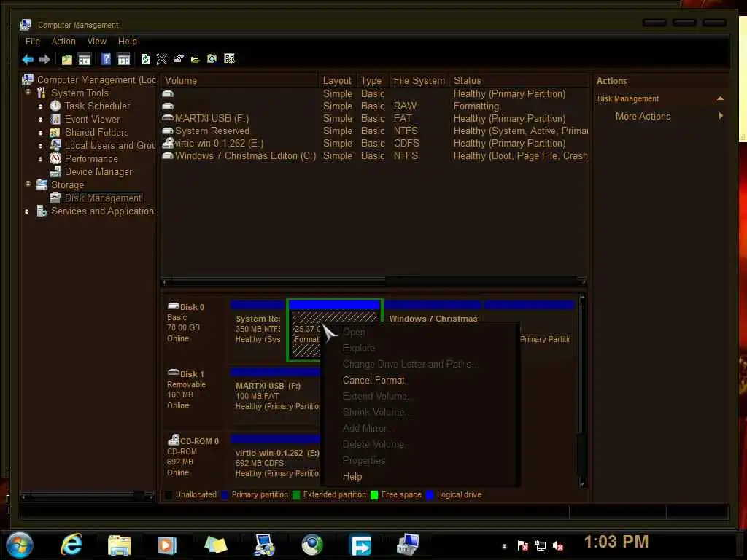Choose Cancel Format in context menu
The image size is (747, 560).
coord(373,381)
